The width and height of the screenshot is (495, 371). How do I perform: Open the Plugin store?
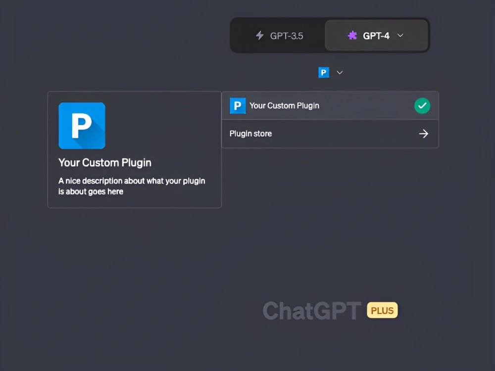click(x=330, y=134)
